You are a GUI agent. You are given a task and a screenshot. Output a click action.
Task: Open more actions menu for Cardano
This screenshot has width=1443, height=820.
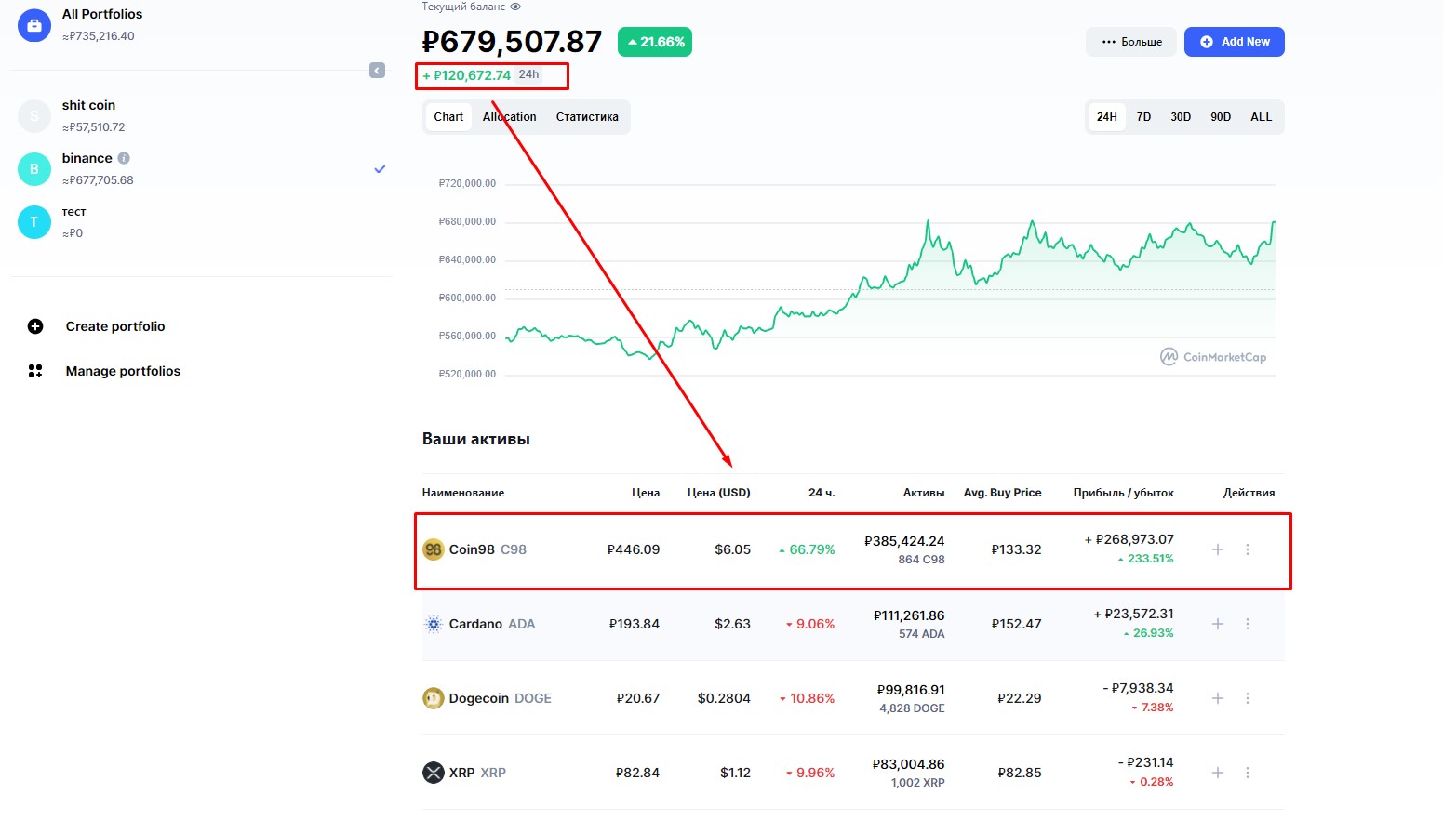point(1248,624)
